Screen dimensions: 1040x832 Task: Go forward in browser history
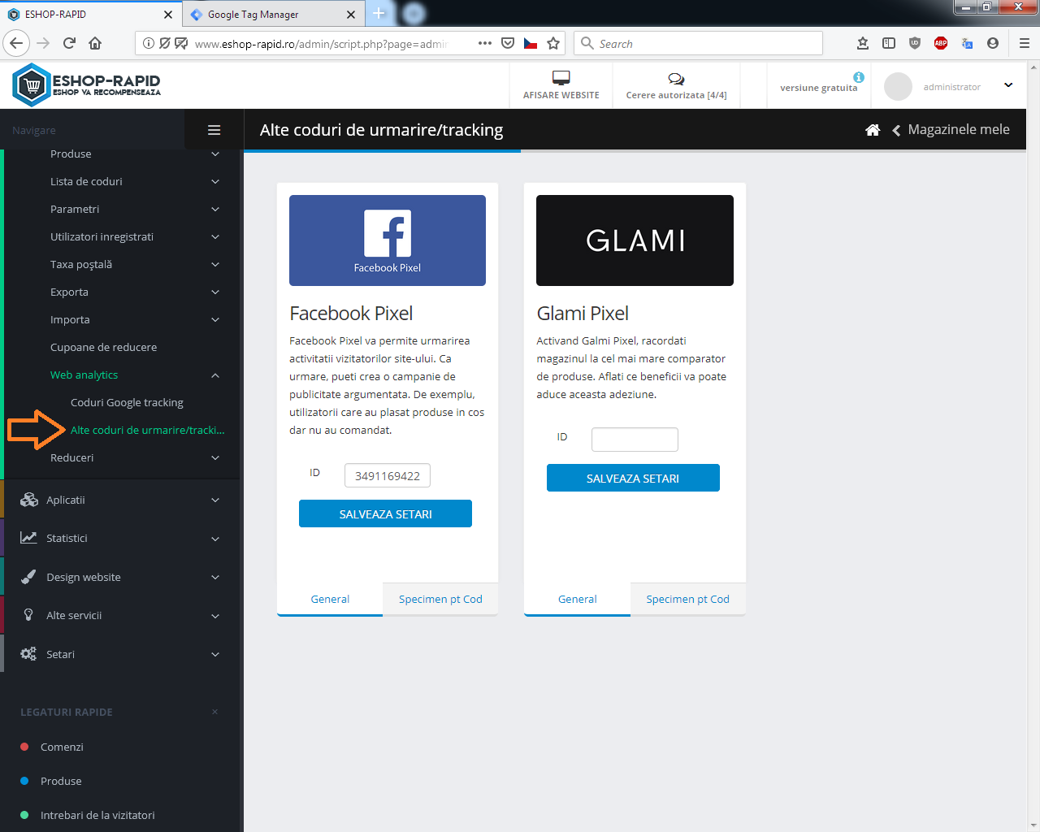(x=43, y=43)
